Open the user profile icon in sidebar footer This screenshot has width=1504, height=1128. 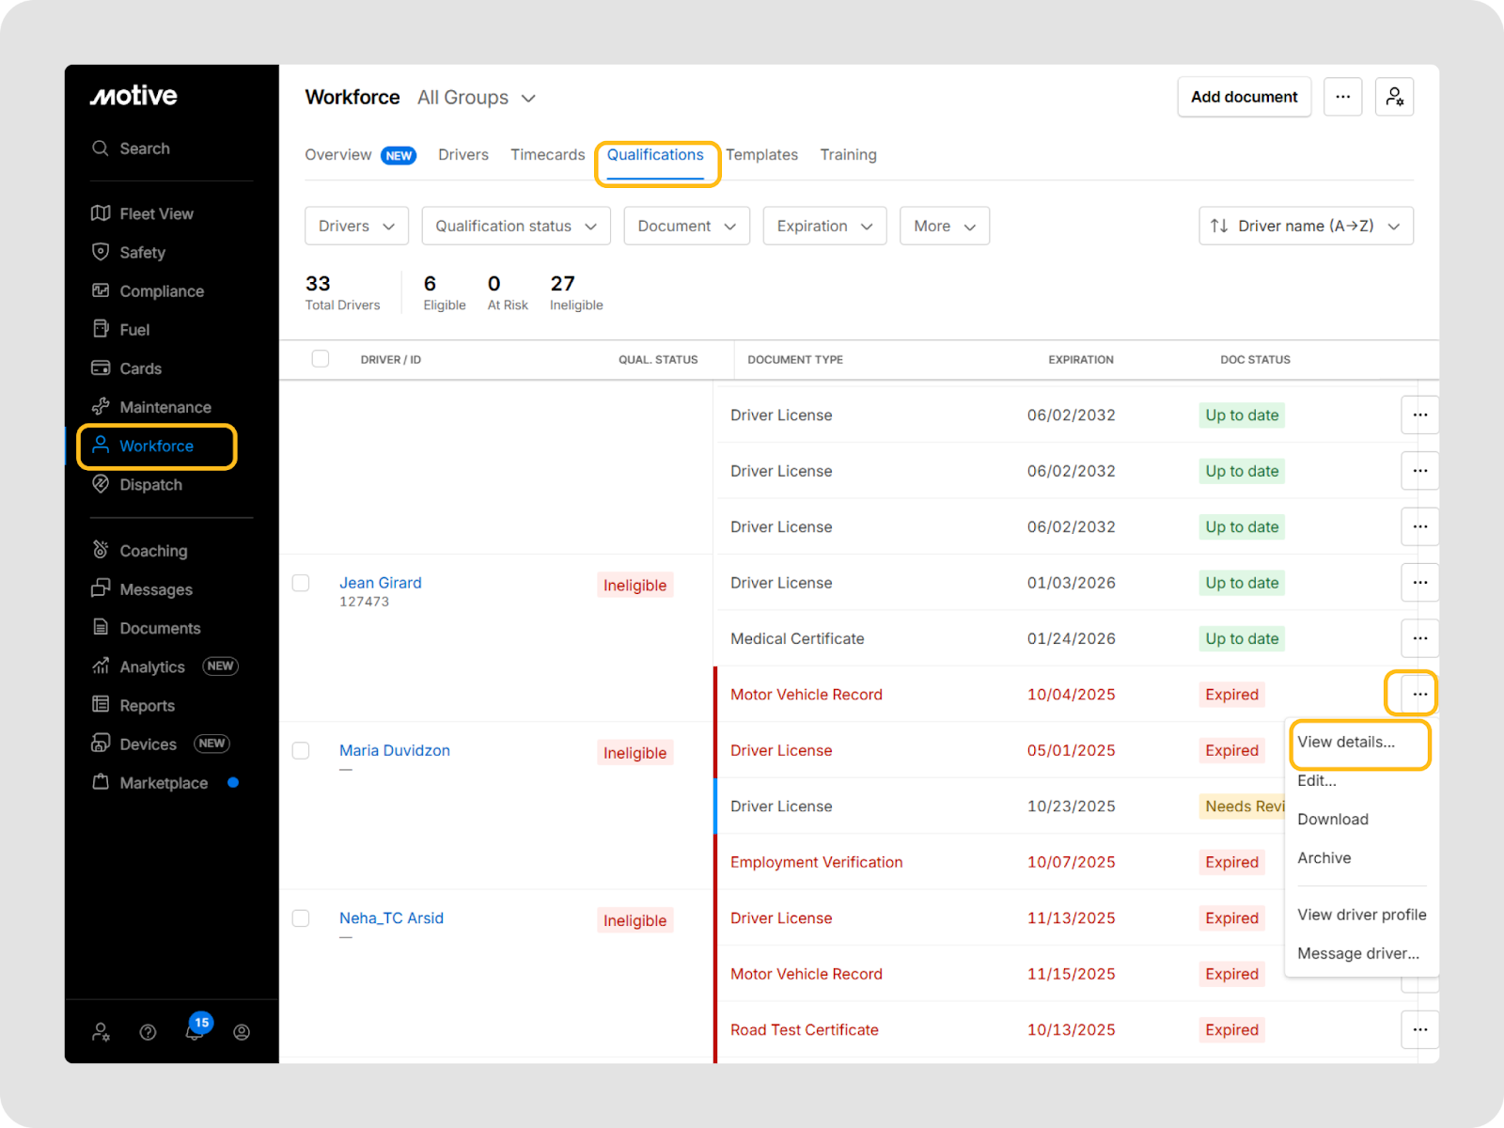point(242,1032)
